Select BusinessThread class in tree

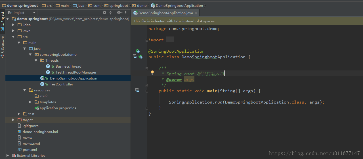pos(68,66)
